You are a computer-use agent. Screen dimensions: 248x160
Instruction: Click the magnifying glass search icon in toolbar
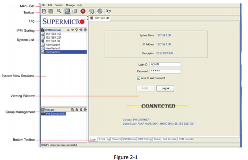click(x=59, y=11)
